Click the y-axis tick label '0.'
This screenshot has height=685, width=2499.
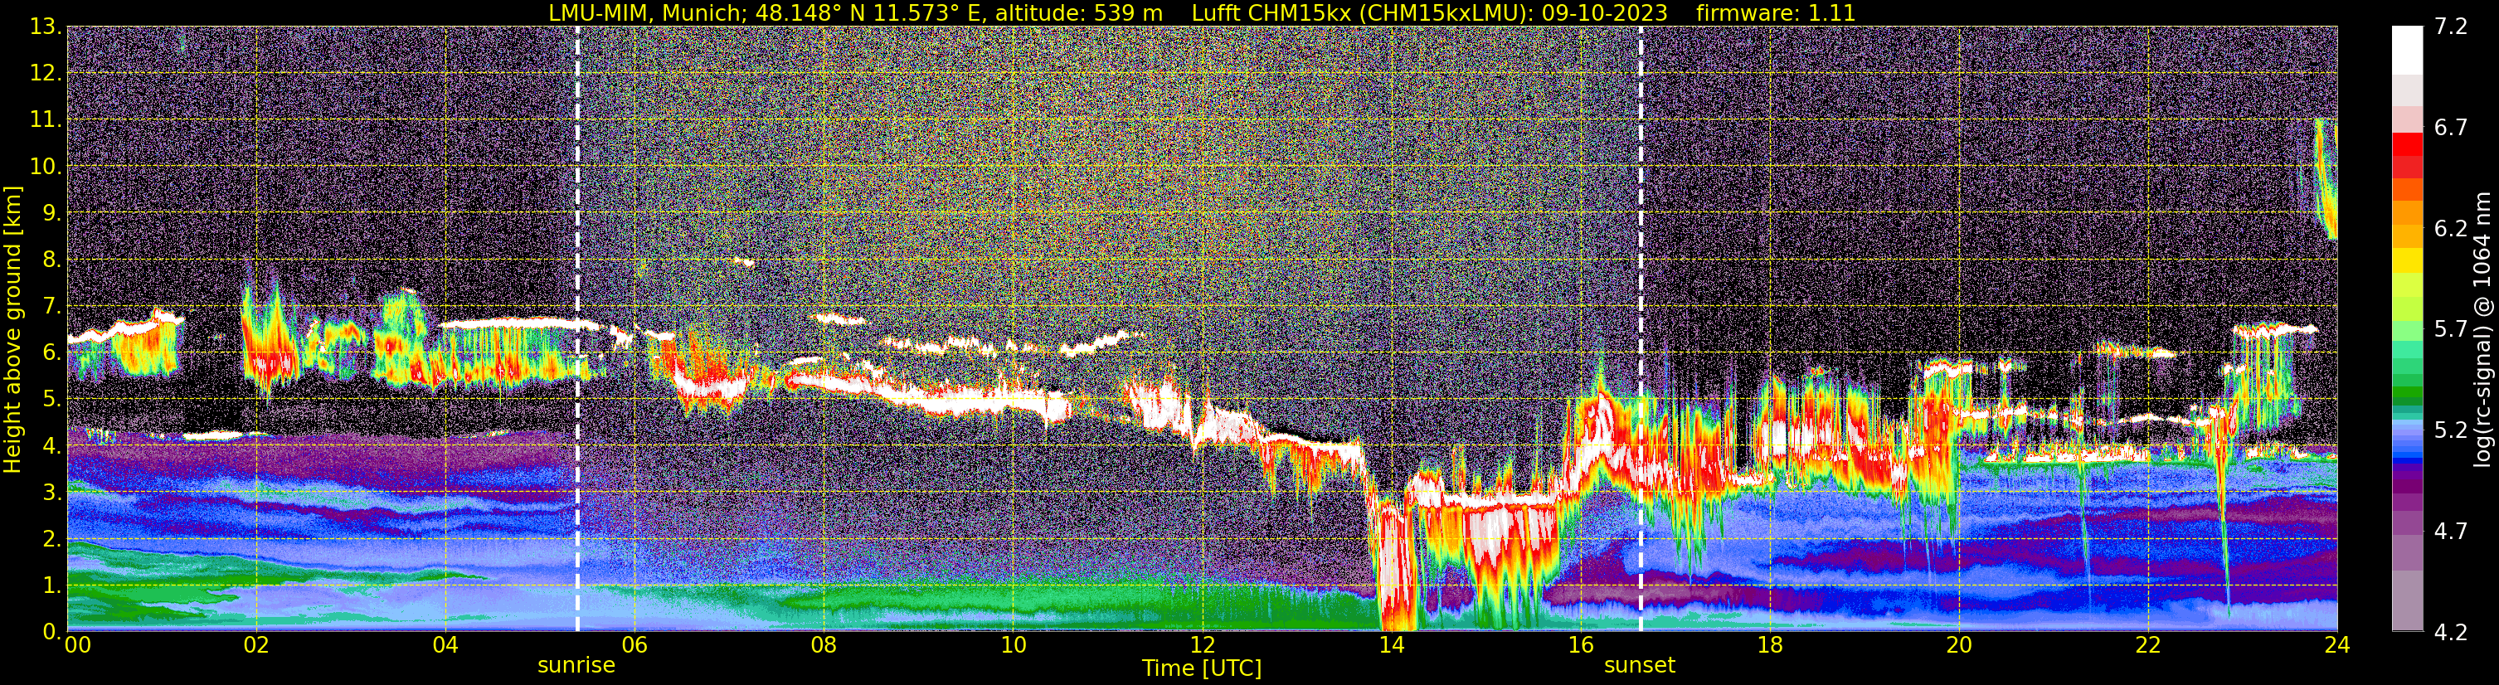(52, 632)
